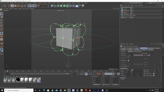Toggle the Per Frame checkbox

tap(149, 55)
